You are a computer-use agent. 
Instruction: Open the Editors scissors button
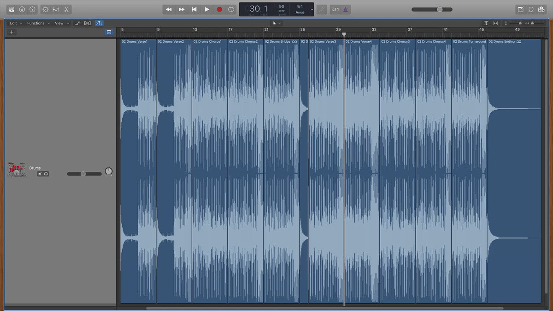tap(66, 9)
